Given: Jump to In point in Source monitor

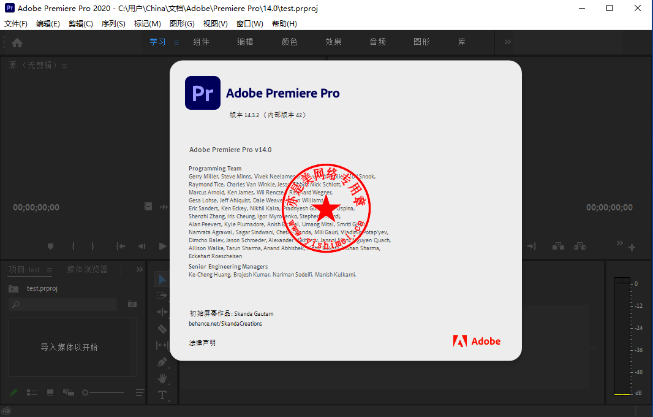Looking at the screenshot, I should (120, 247).
